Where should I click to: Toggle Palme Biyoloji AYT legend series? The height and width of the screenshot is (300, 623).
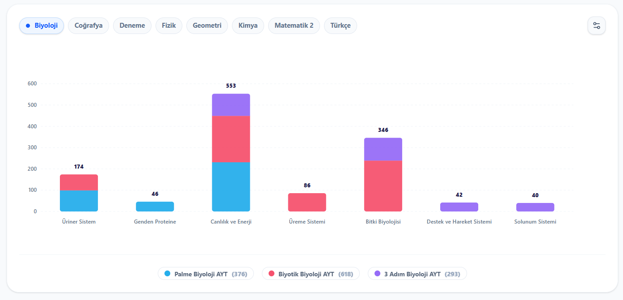point(206,274)
